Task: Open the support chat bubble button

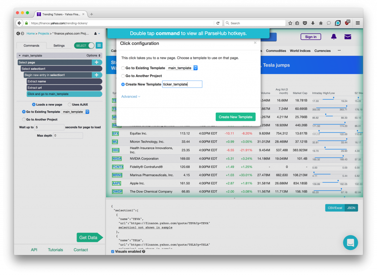Action: [350, 242]
